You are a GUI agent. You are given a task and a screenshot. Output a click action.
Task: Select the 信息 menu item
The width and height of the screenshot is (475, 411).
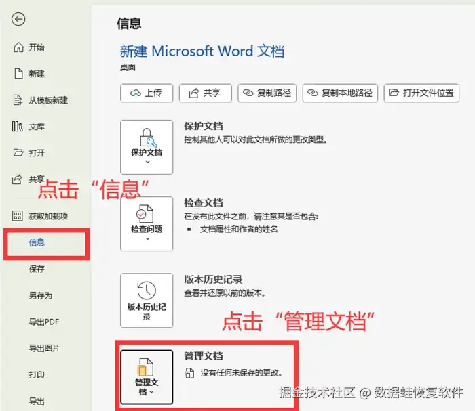(37, 242)
